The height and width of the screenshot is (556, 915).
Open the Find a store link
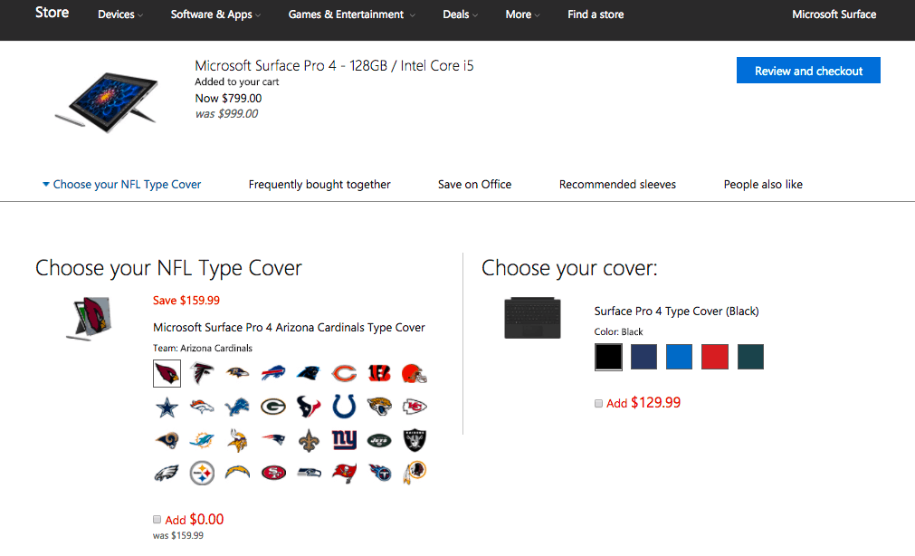pyautogui.click(x=595, y=14)
